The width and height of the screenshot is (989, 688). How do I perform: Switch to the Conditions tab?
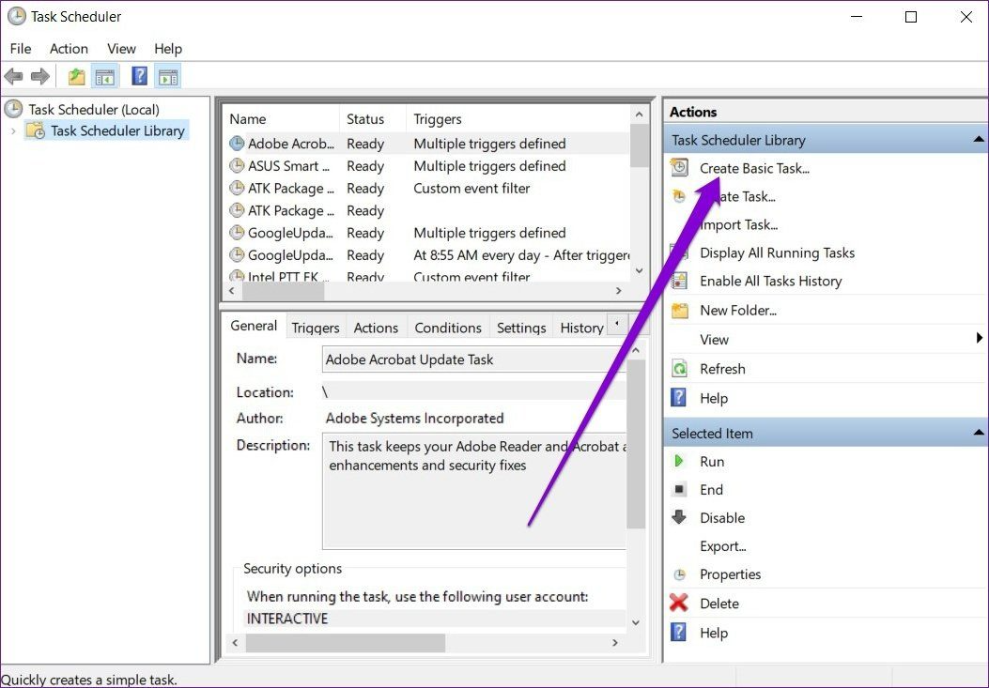tap(448, 328)
